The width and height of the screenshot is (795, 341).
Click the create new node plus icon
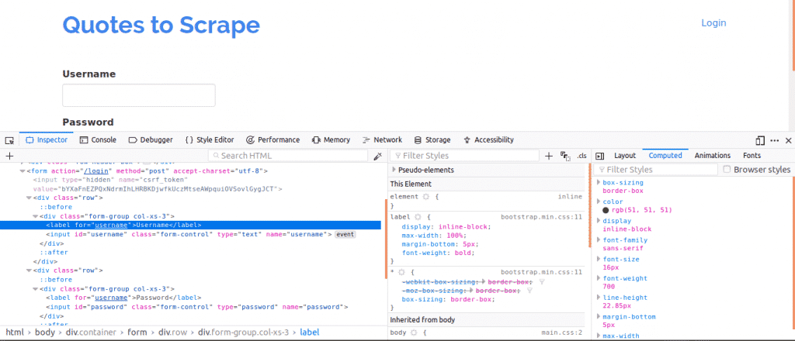point(9,156)
